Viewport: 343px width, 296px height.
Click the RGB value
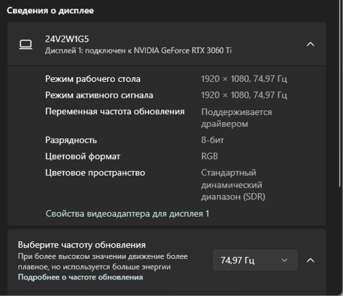click(x=210, y=156)
